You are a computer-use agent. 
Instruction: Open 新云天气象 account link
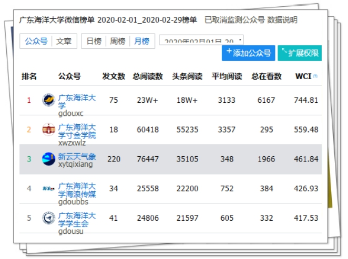click(x=77, y=156)
